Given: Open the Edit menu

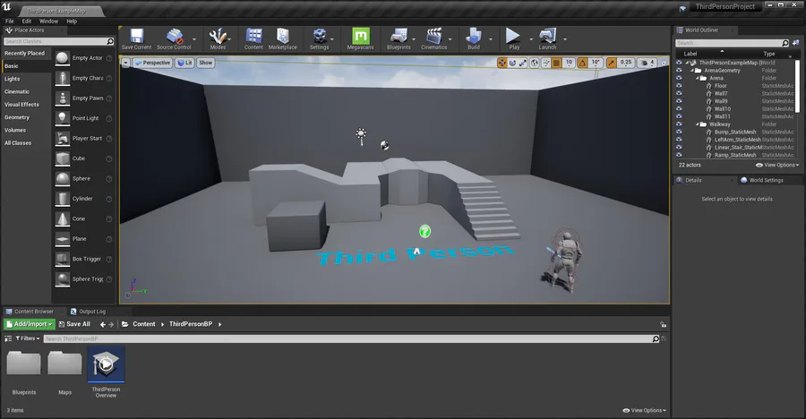Looking at the screenshot, I should coord(27,21).
